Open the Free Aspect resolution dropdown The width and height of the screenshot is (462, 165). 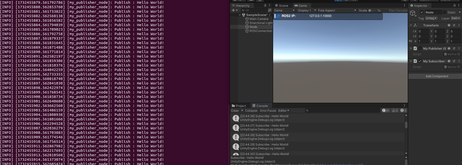tap(337, 10)
